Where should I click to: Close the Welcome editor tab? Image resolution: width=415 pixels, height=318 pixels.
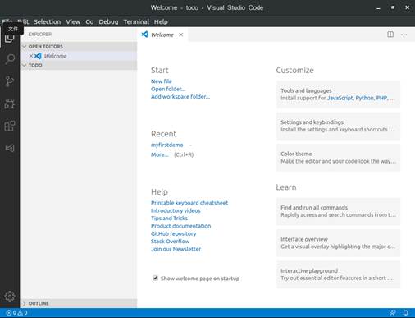(181, 35)
